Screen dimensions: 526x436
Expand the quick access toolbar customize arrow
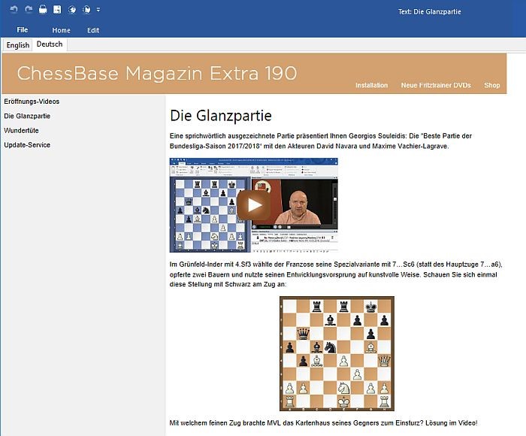coord(98,10)
